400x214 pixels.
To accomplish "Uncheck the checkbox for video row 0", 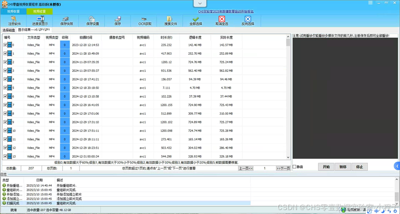I will pos(5,45).
